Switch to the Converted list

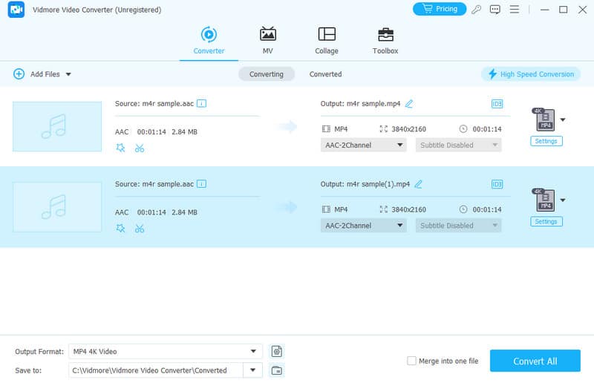325,74
